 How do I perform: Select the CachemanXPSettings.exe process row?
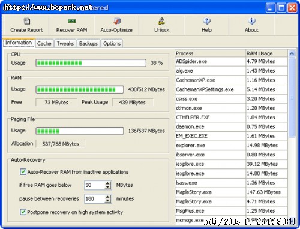pos(231,89)
